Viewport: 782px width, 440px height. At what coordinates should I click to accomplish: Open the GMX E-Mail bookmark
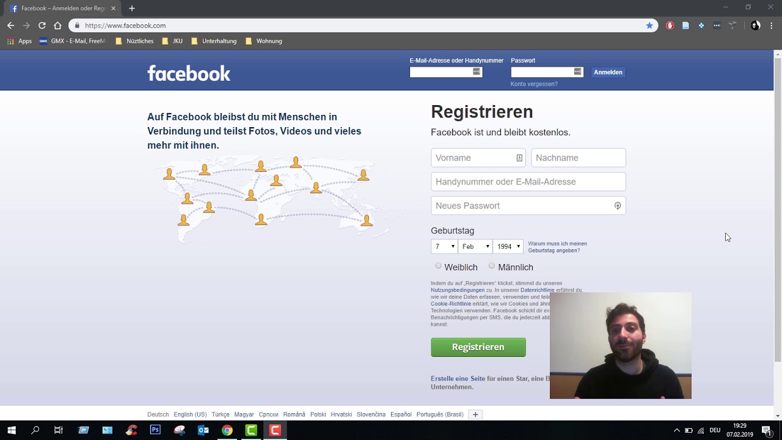pos(72,41)
